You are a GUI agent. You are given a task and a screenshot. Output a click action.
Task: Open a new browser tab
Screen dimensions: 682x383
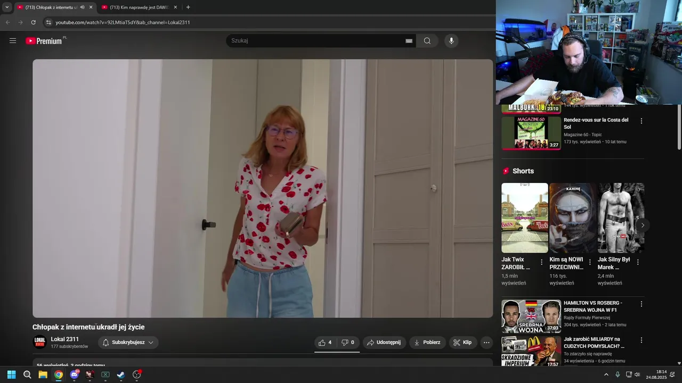188,7
